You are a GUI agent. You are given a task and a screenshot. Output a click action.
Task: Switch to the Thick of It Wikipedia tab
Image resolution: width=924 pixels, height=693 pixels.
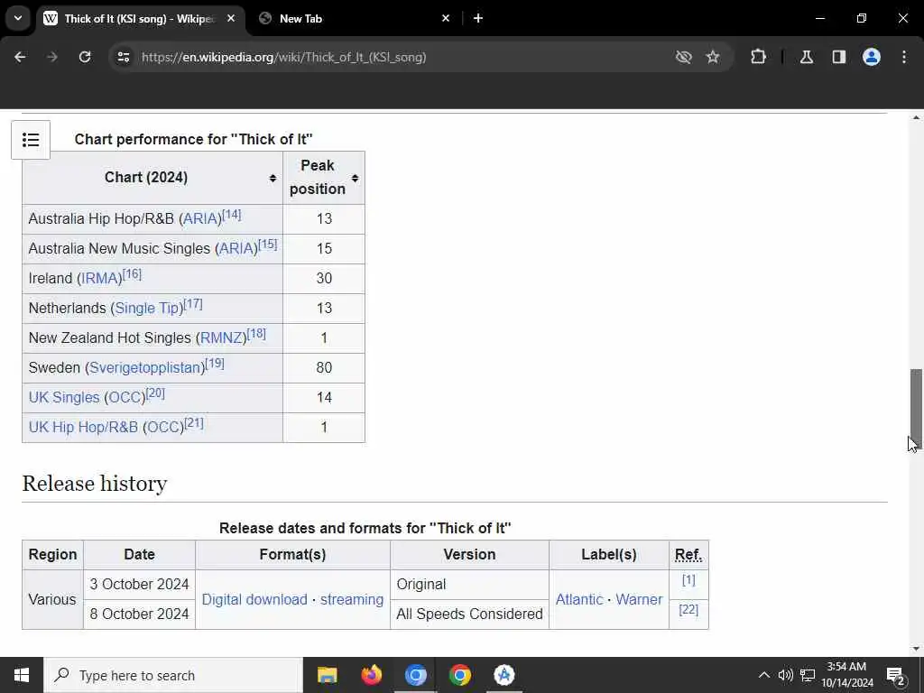coord(140,19)
